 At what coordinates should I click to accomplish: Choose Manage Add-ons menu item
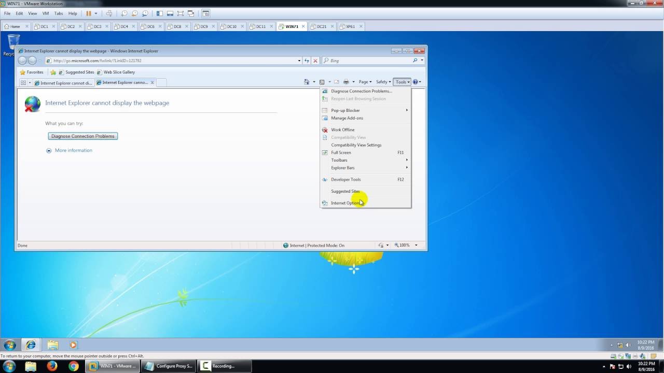tap(365, 118)
